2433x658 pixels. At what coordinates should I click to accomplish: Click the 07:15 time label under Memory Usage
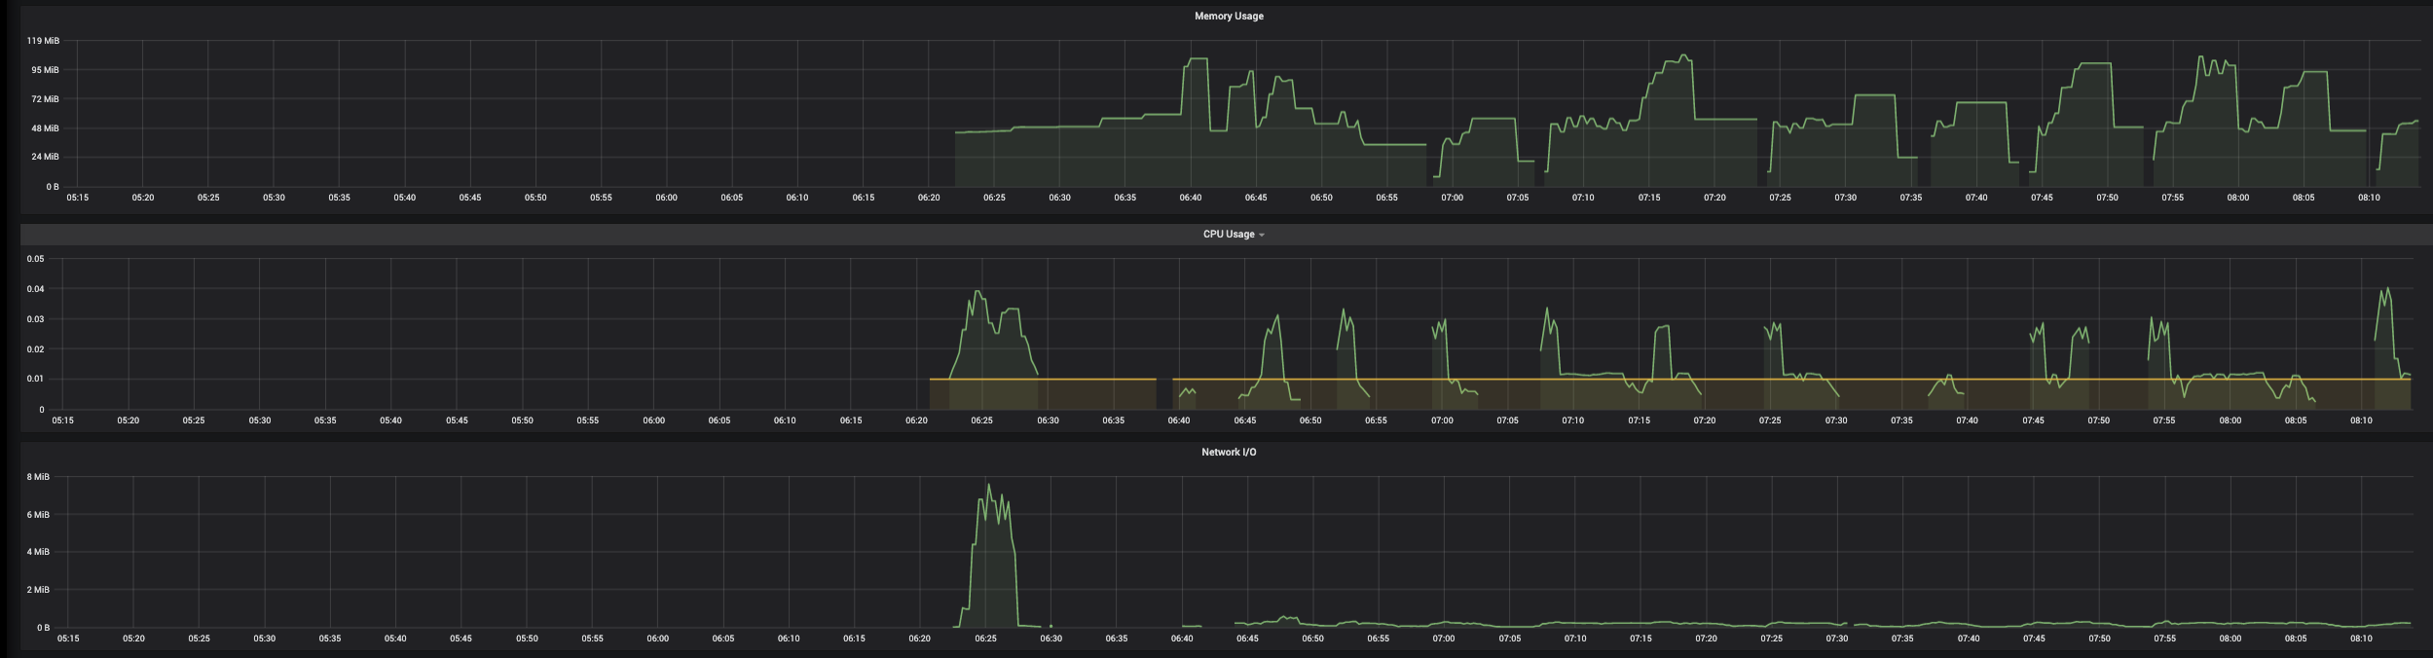(1648, 198)
